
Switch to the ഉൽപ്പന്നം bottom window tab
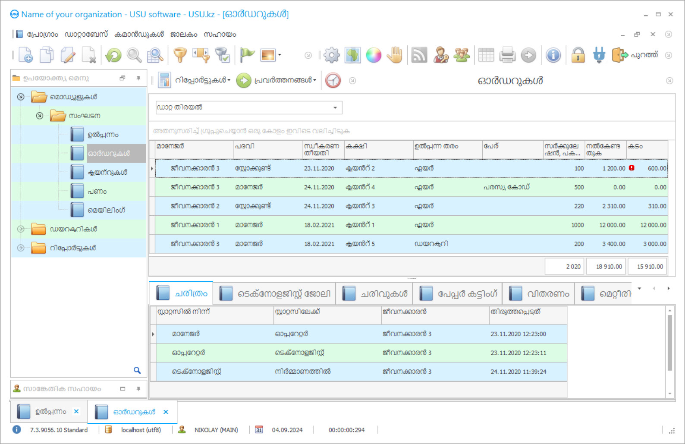(x=49, y=412)
